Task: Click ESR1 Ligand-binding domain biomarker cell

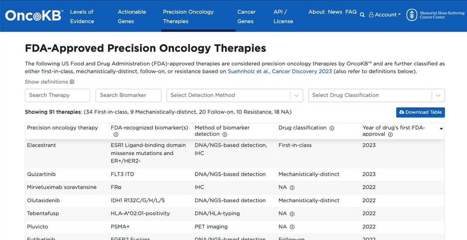Action: click(148, 153)
